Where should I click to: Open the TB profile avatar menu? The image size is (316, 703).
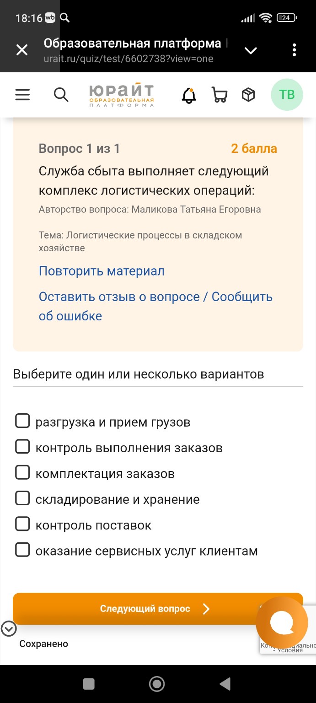click(287, 95)
